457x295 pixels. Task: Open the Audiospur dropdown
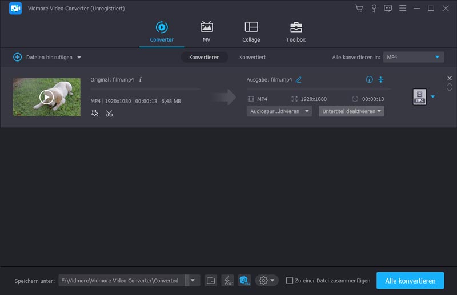click(x=279, y=111)
